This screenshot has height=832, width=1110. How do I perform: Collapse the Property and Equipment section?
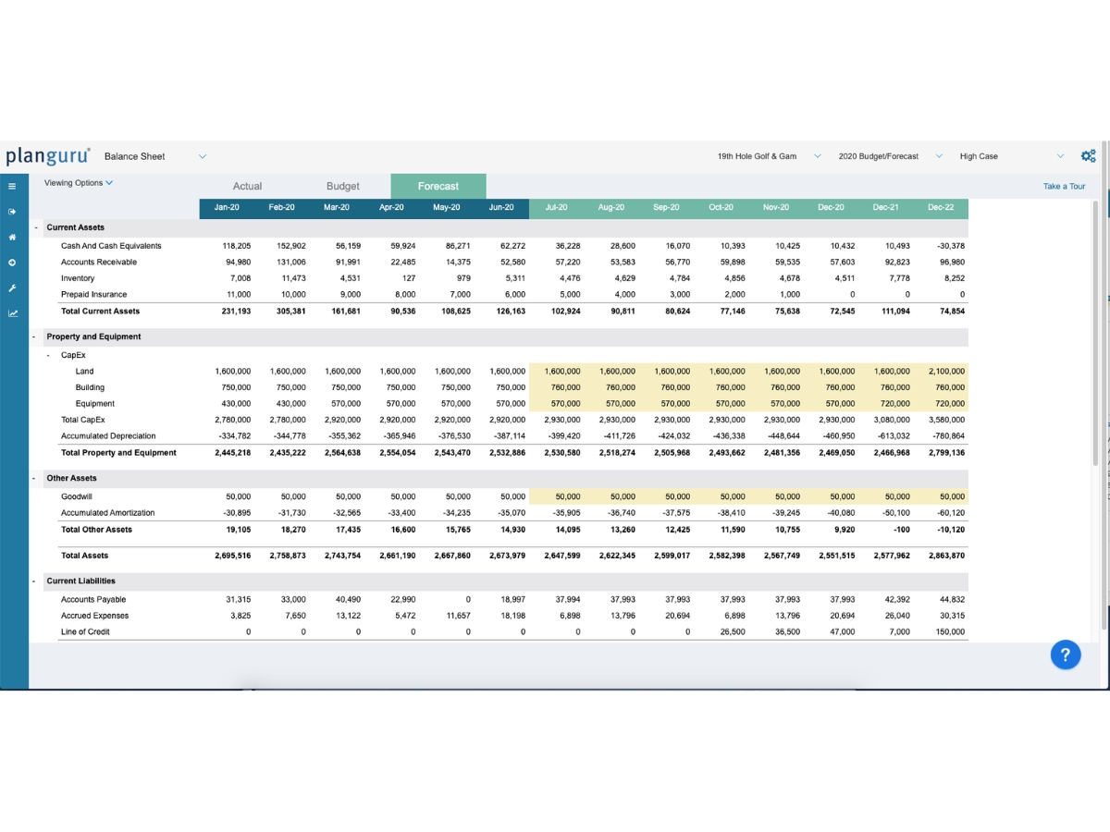(36, 336)
